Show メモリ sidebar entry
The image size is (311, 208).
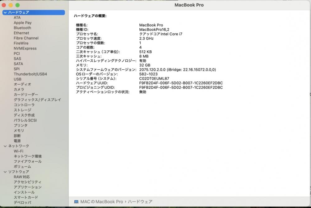point(19,131)
